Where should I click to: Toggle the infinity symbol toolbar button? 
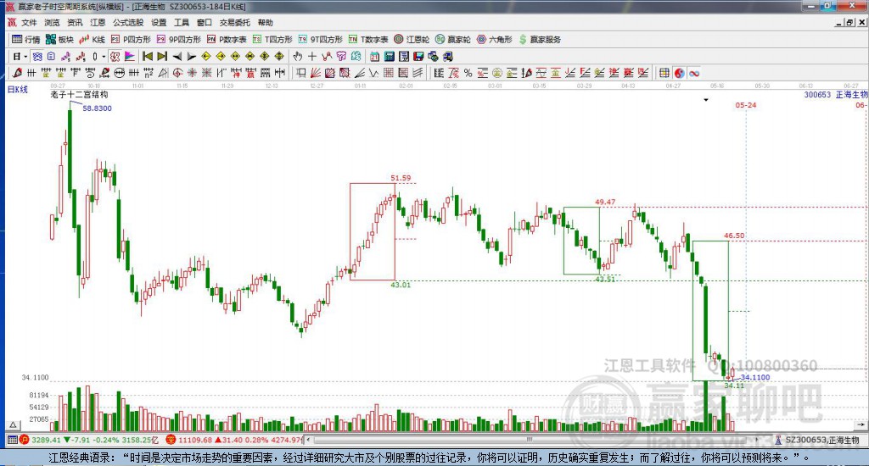pos(694,73)
